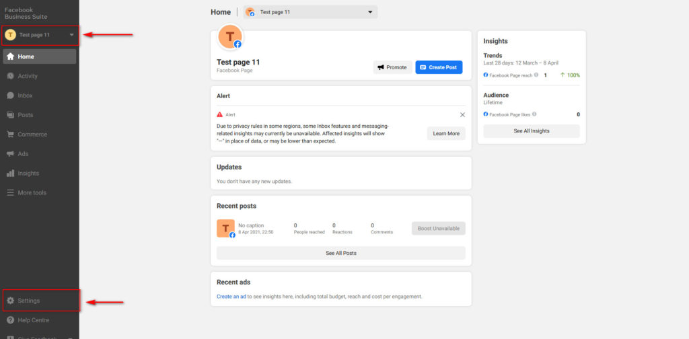
Task: Click the yellow T avatar in sidebar page selector
Action: click(11, 35)
